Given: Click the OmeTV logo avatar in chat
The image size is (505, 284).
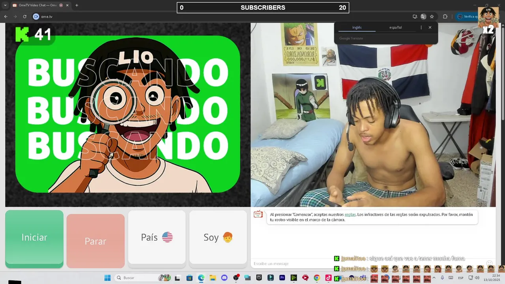Looking at the screenshot, I should click(258, 214).
